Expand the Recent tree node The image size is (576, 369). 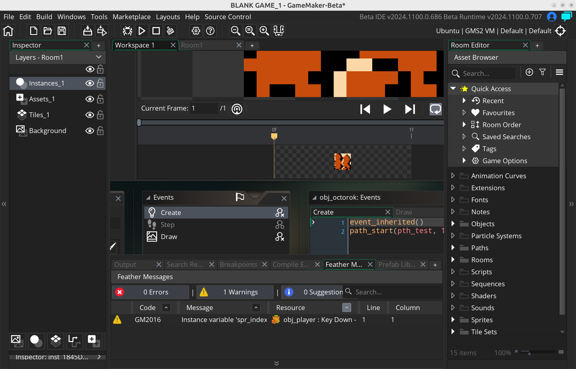[464, 100]
